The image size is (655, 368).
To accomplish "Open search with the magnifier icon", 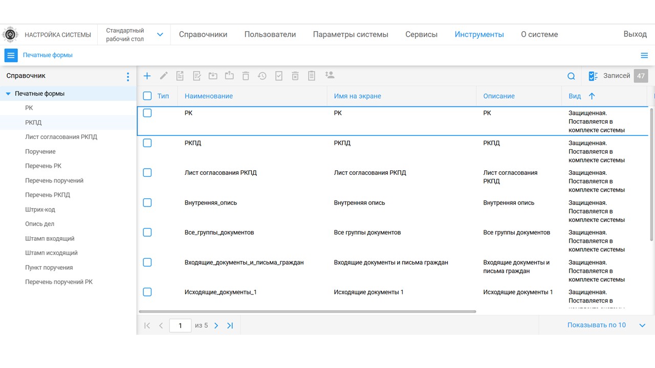I will click(x=571, y=76).
